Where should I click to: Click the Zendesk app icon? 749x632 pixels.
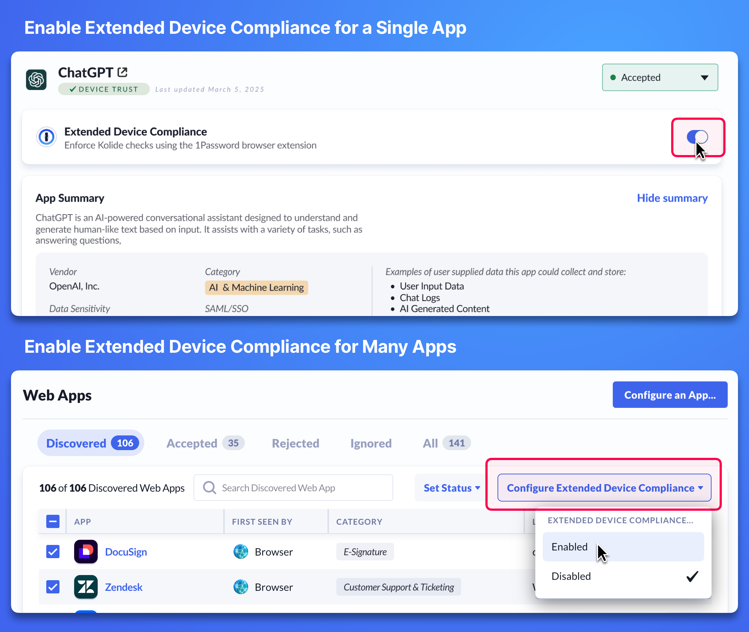(x=86, y=587)
